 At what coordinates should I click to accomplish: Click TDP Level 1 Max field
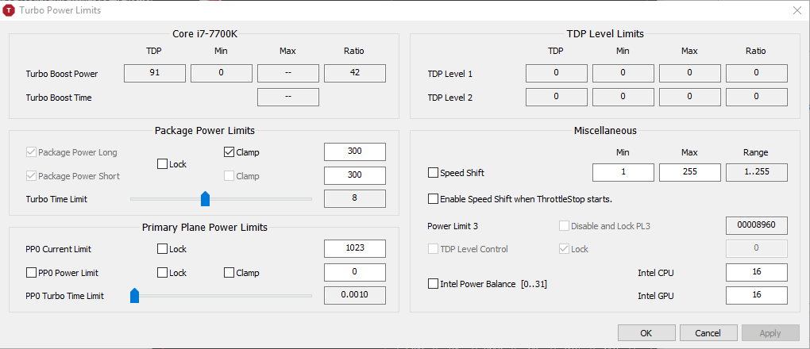click(x=690, y=73)
